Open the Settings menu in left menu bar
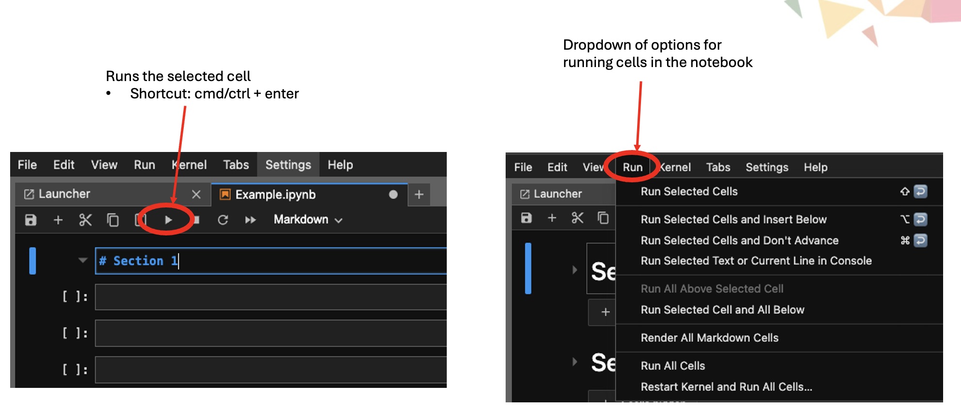 click(x=288, y=165)
